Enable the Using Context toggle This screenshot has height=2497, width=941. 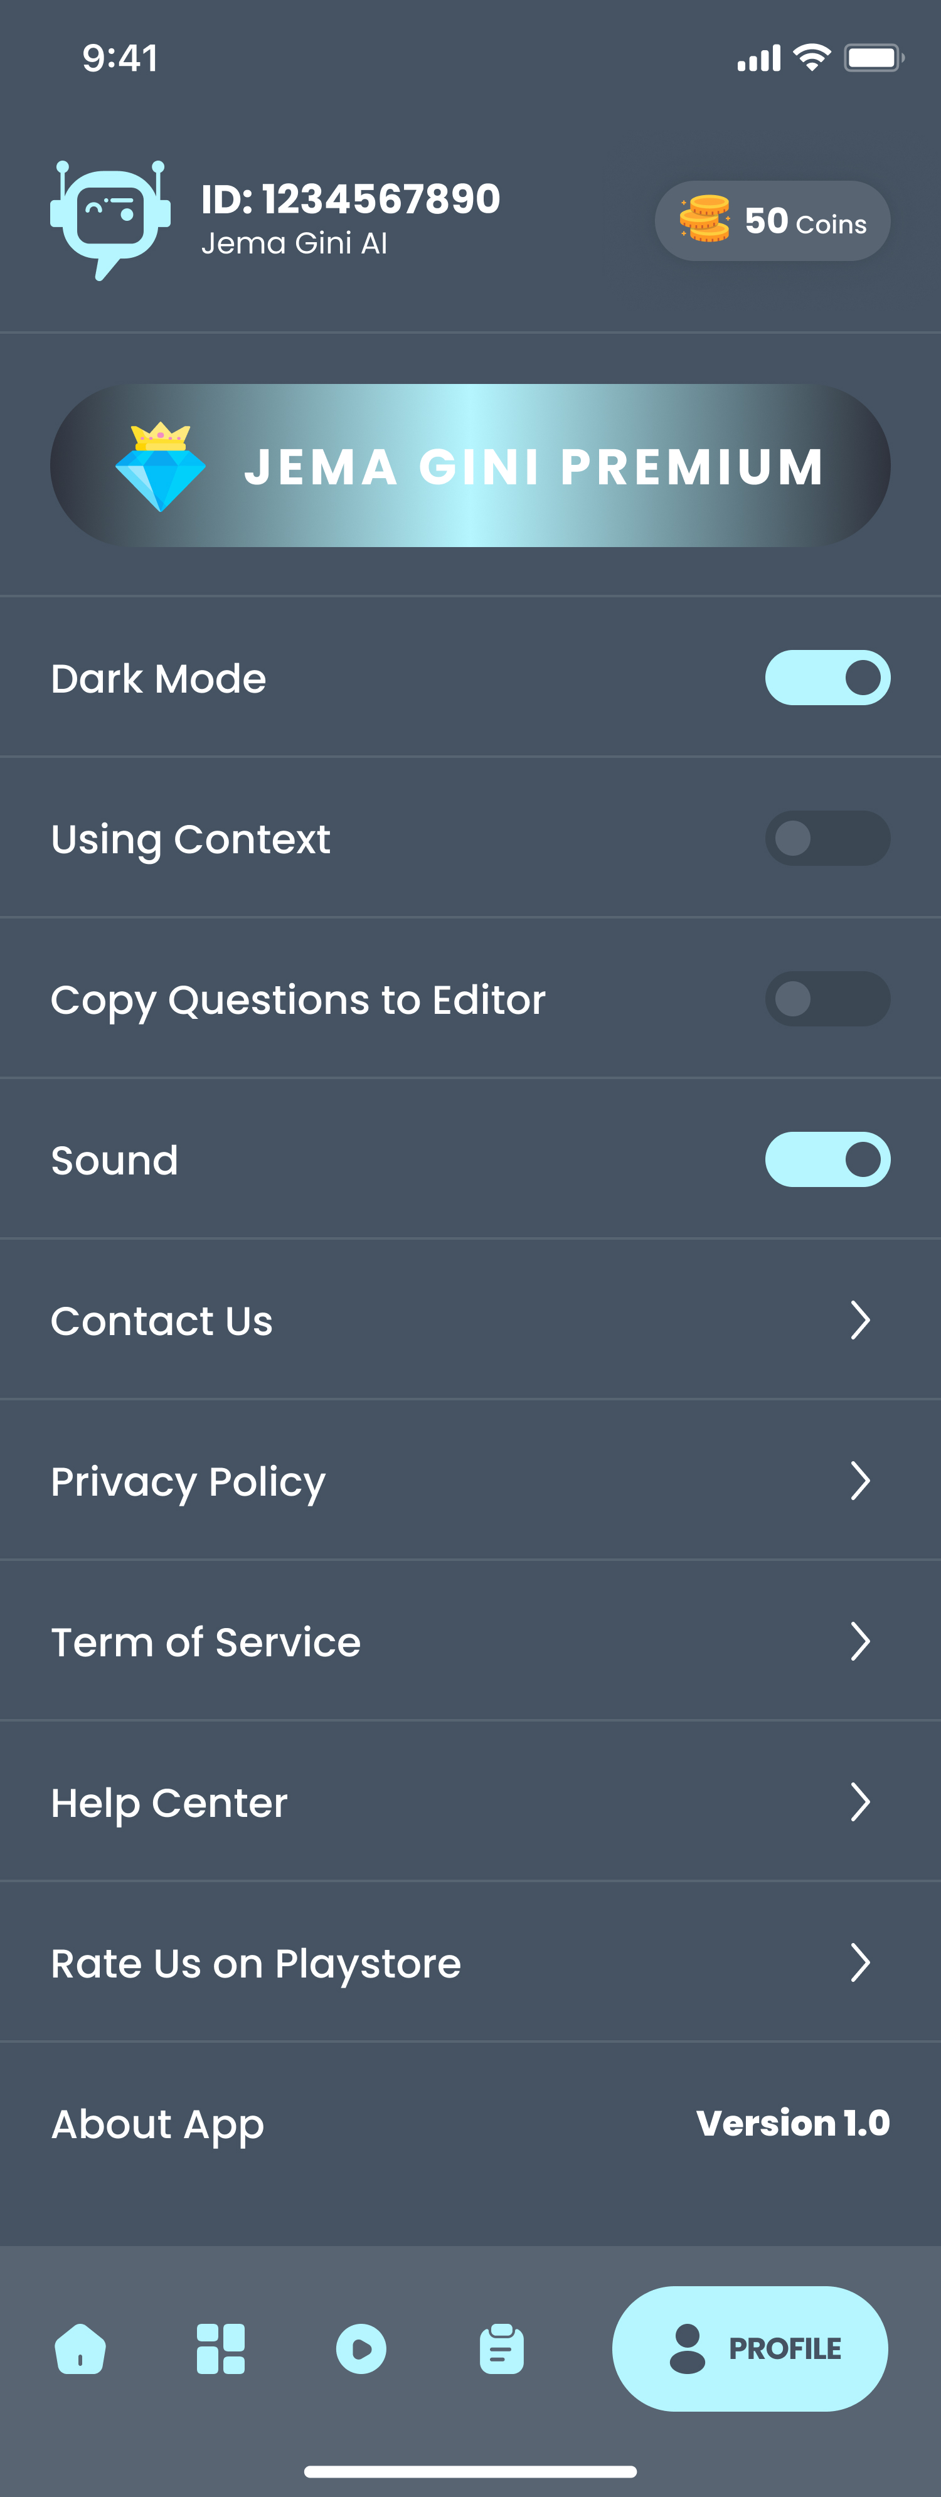pyautogui.click(x=827, y=838)
